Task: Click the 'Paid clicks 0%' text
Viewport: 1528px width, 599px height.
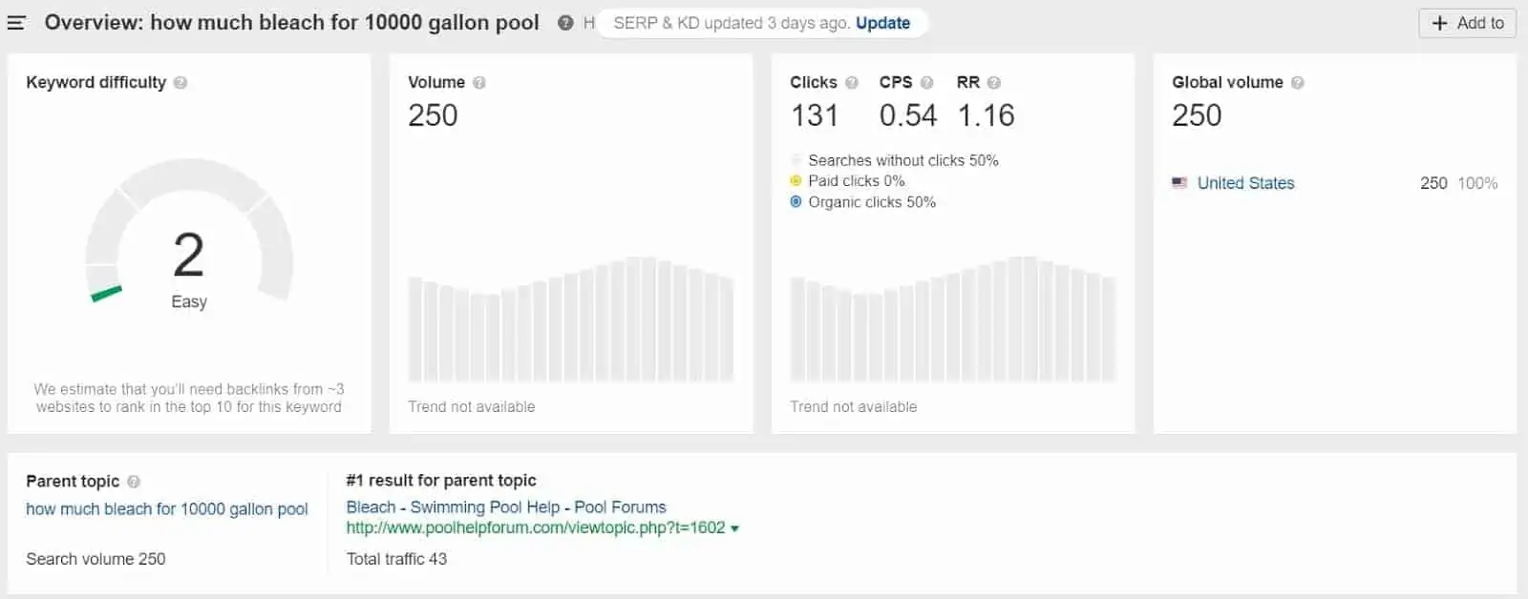Action: [x=857, y=181]
